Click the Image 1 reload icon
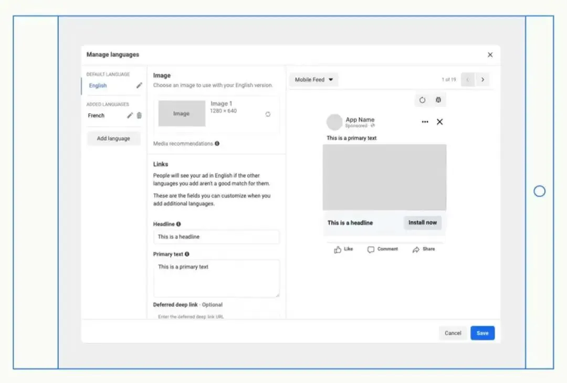The width and height of the screenshot is (567, 383). tap(268, 114)
